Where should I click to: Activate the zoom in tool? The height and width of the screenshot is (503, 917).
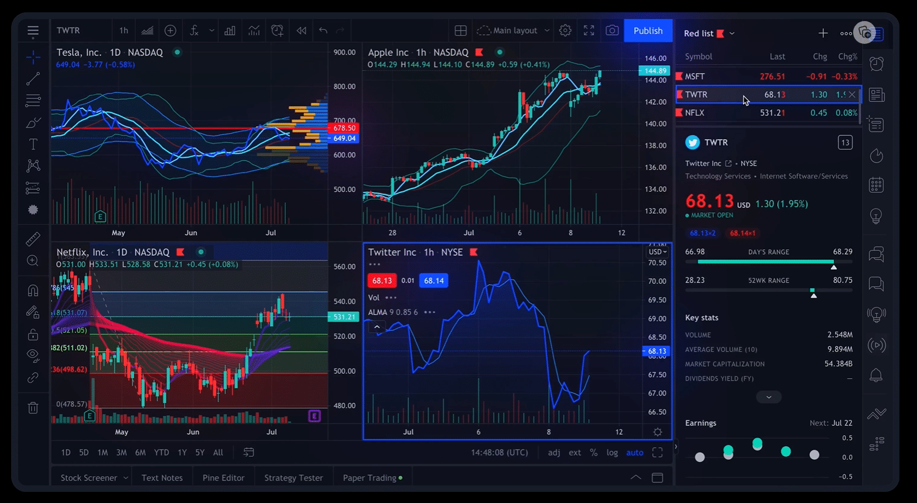pyautogui.click(x=33, y=261)
